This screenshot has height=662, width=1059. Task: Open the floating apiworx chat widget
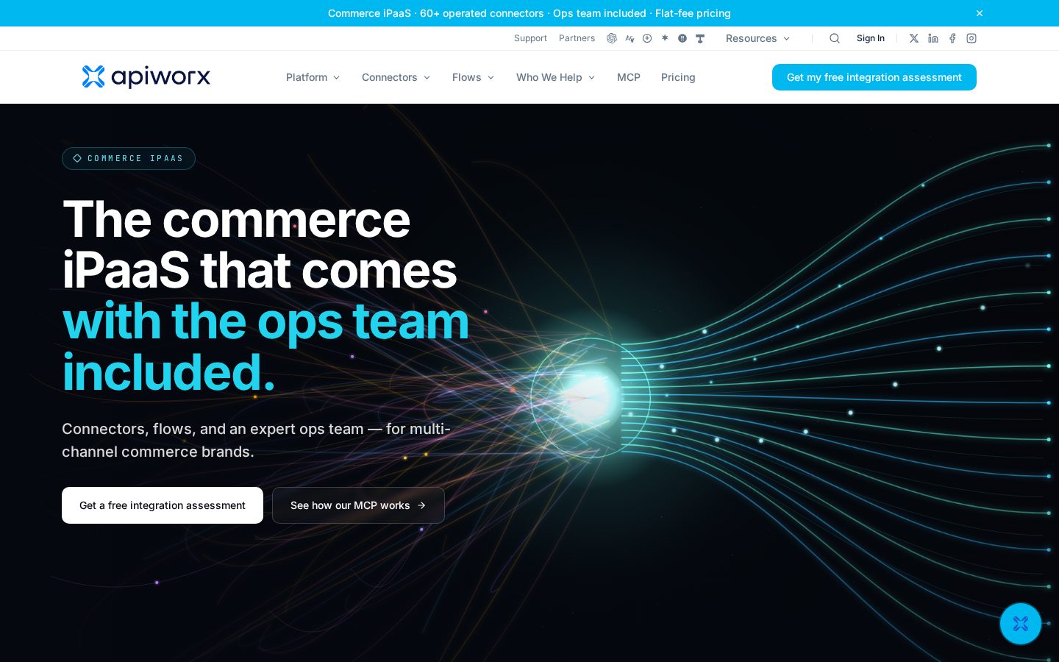pos(1021,624)
